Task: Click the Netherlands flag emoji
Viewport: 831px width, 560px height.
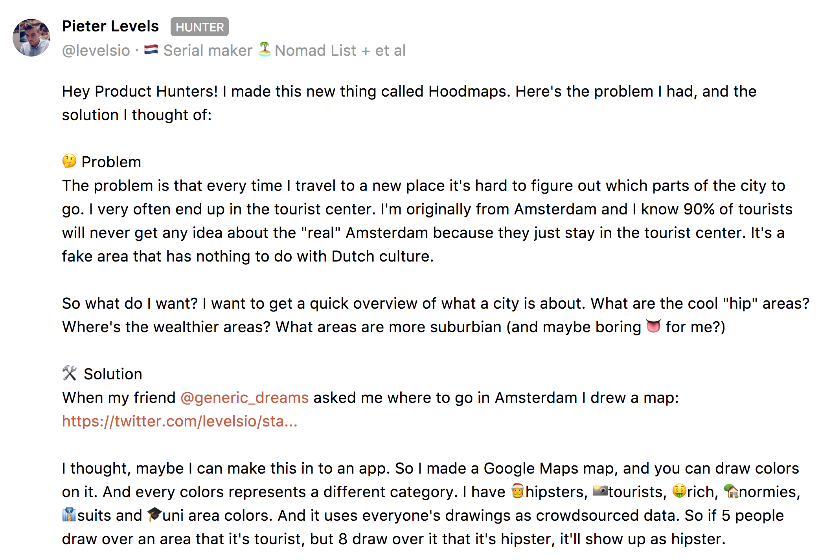Action: pyautogui.click(x=151, y=50)
